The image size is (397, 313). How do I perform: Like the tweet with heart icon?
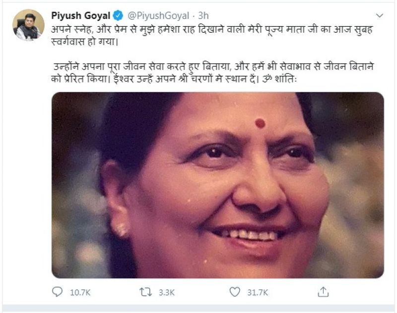click(x=235, y=292)
